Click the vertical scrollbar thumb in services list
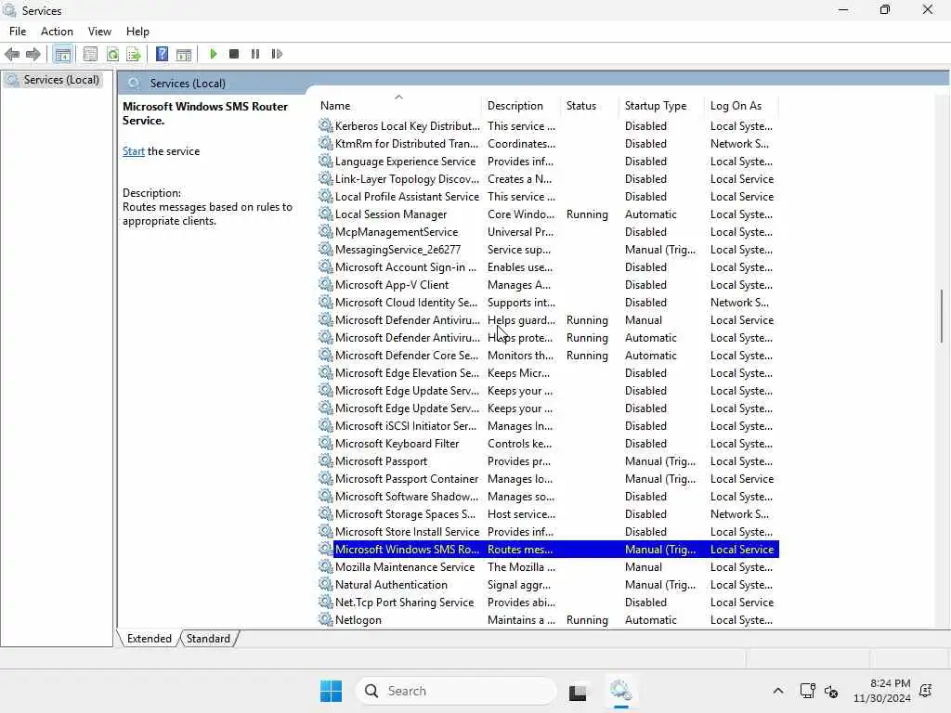Viewport: 951px width, 713px height. click(942, 316)
